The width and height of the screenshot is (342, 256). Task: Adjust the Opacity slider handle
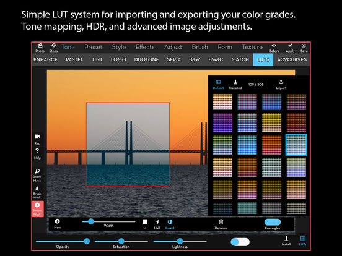tap(87, 241)
